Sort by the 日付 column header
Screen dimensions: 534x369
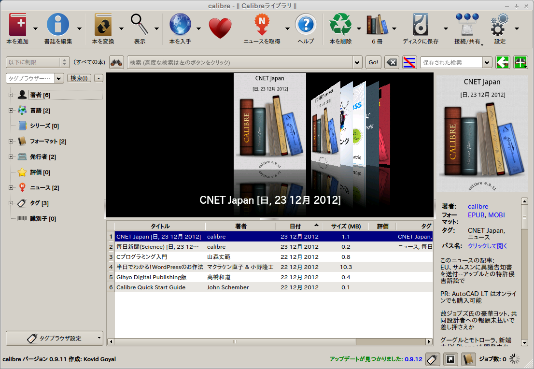point(299,226)
